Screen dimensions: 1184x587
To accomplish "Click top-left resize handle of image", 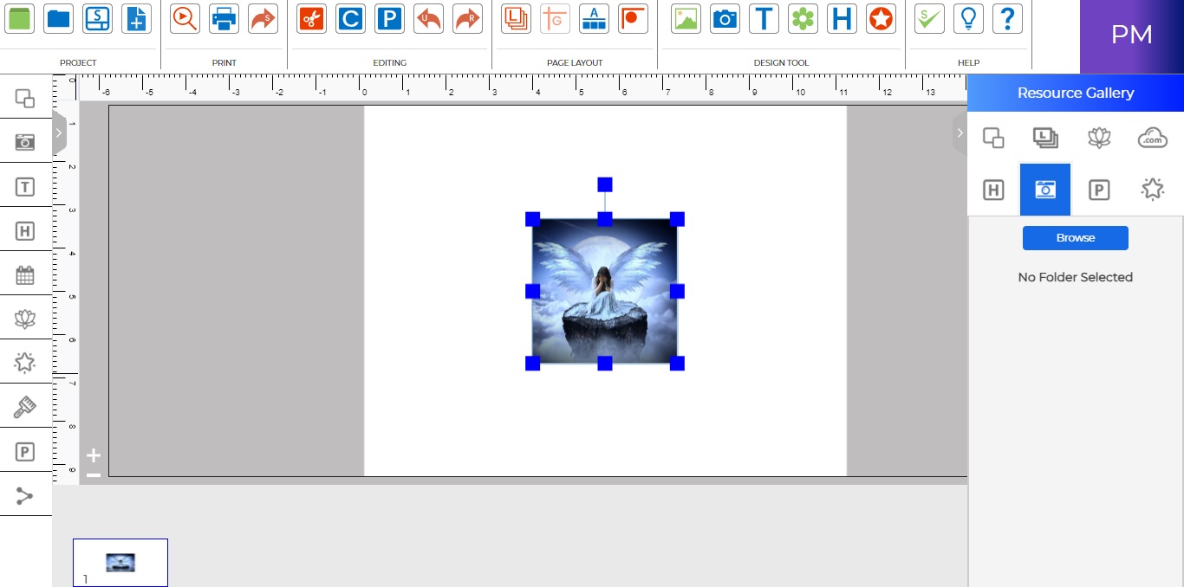I will coord(533,219).
